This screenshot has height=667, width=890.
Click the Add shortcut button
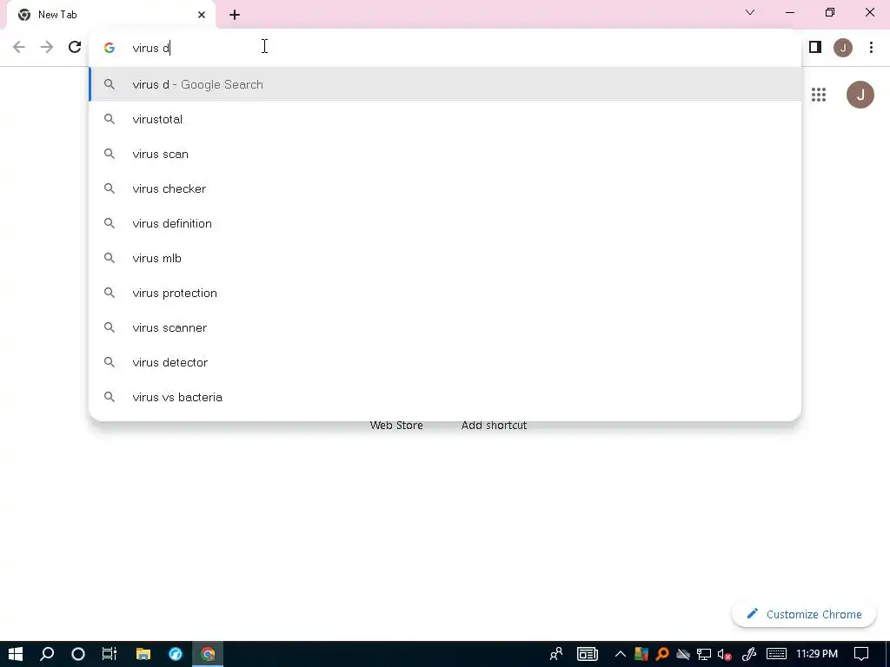494,426
